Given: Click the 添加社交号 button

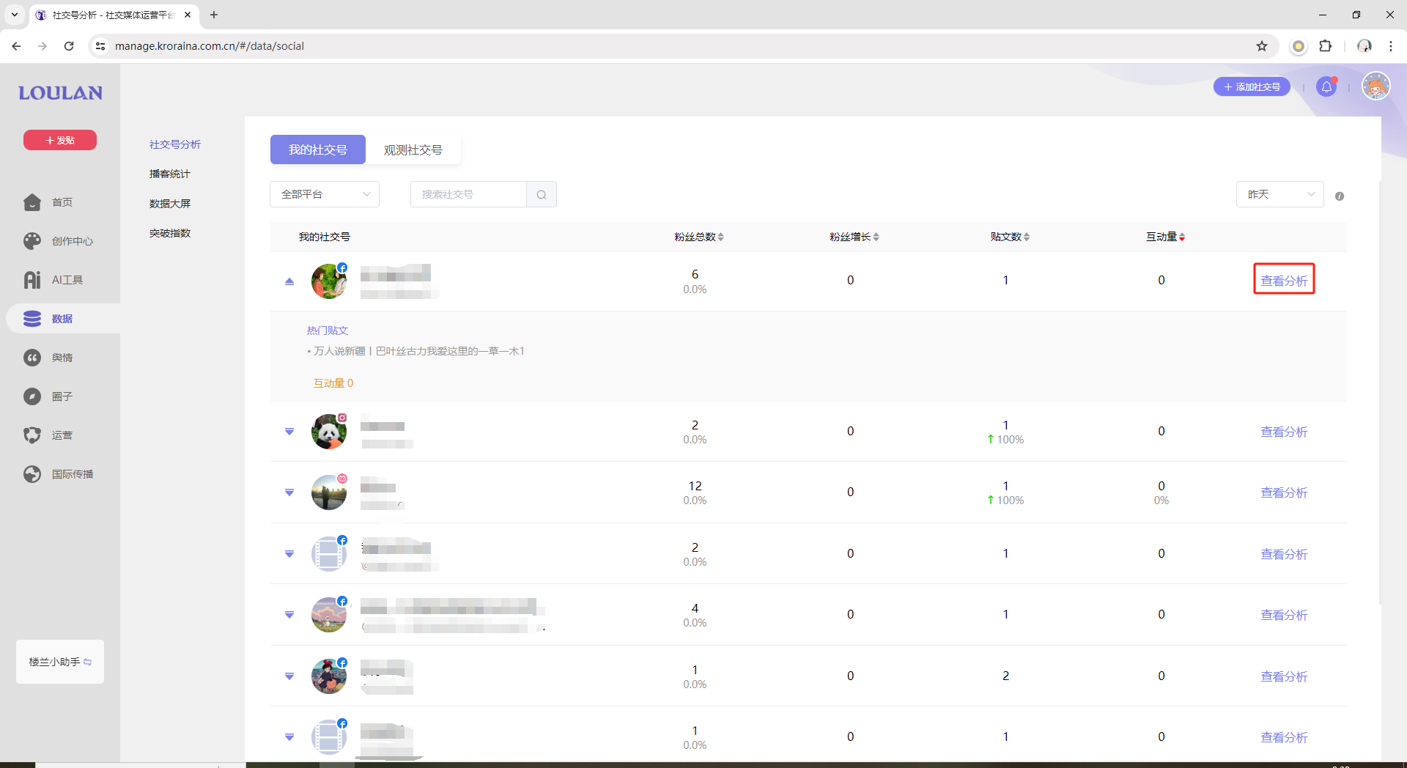Looking at the screenshot, I should coord(1252,87).
